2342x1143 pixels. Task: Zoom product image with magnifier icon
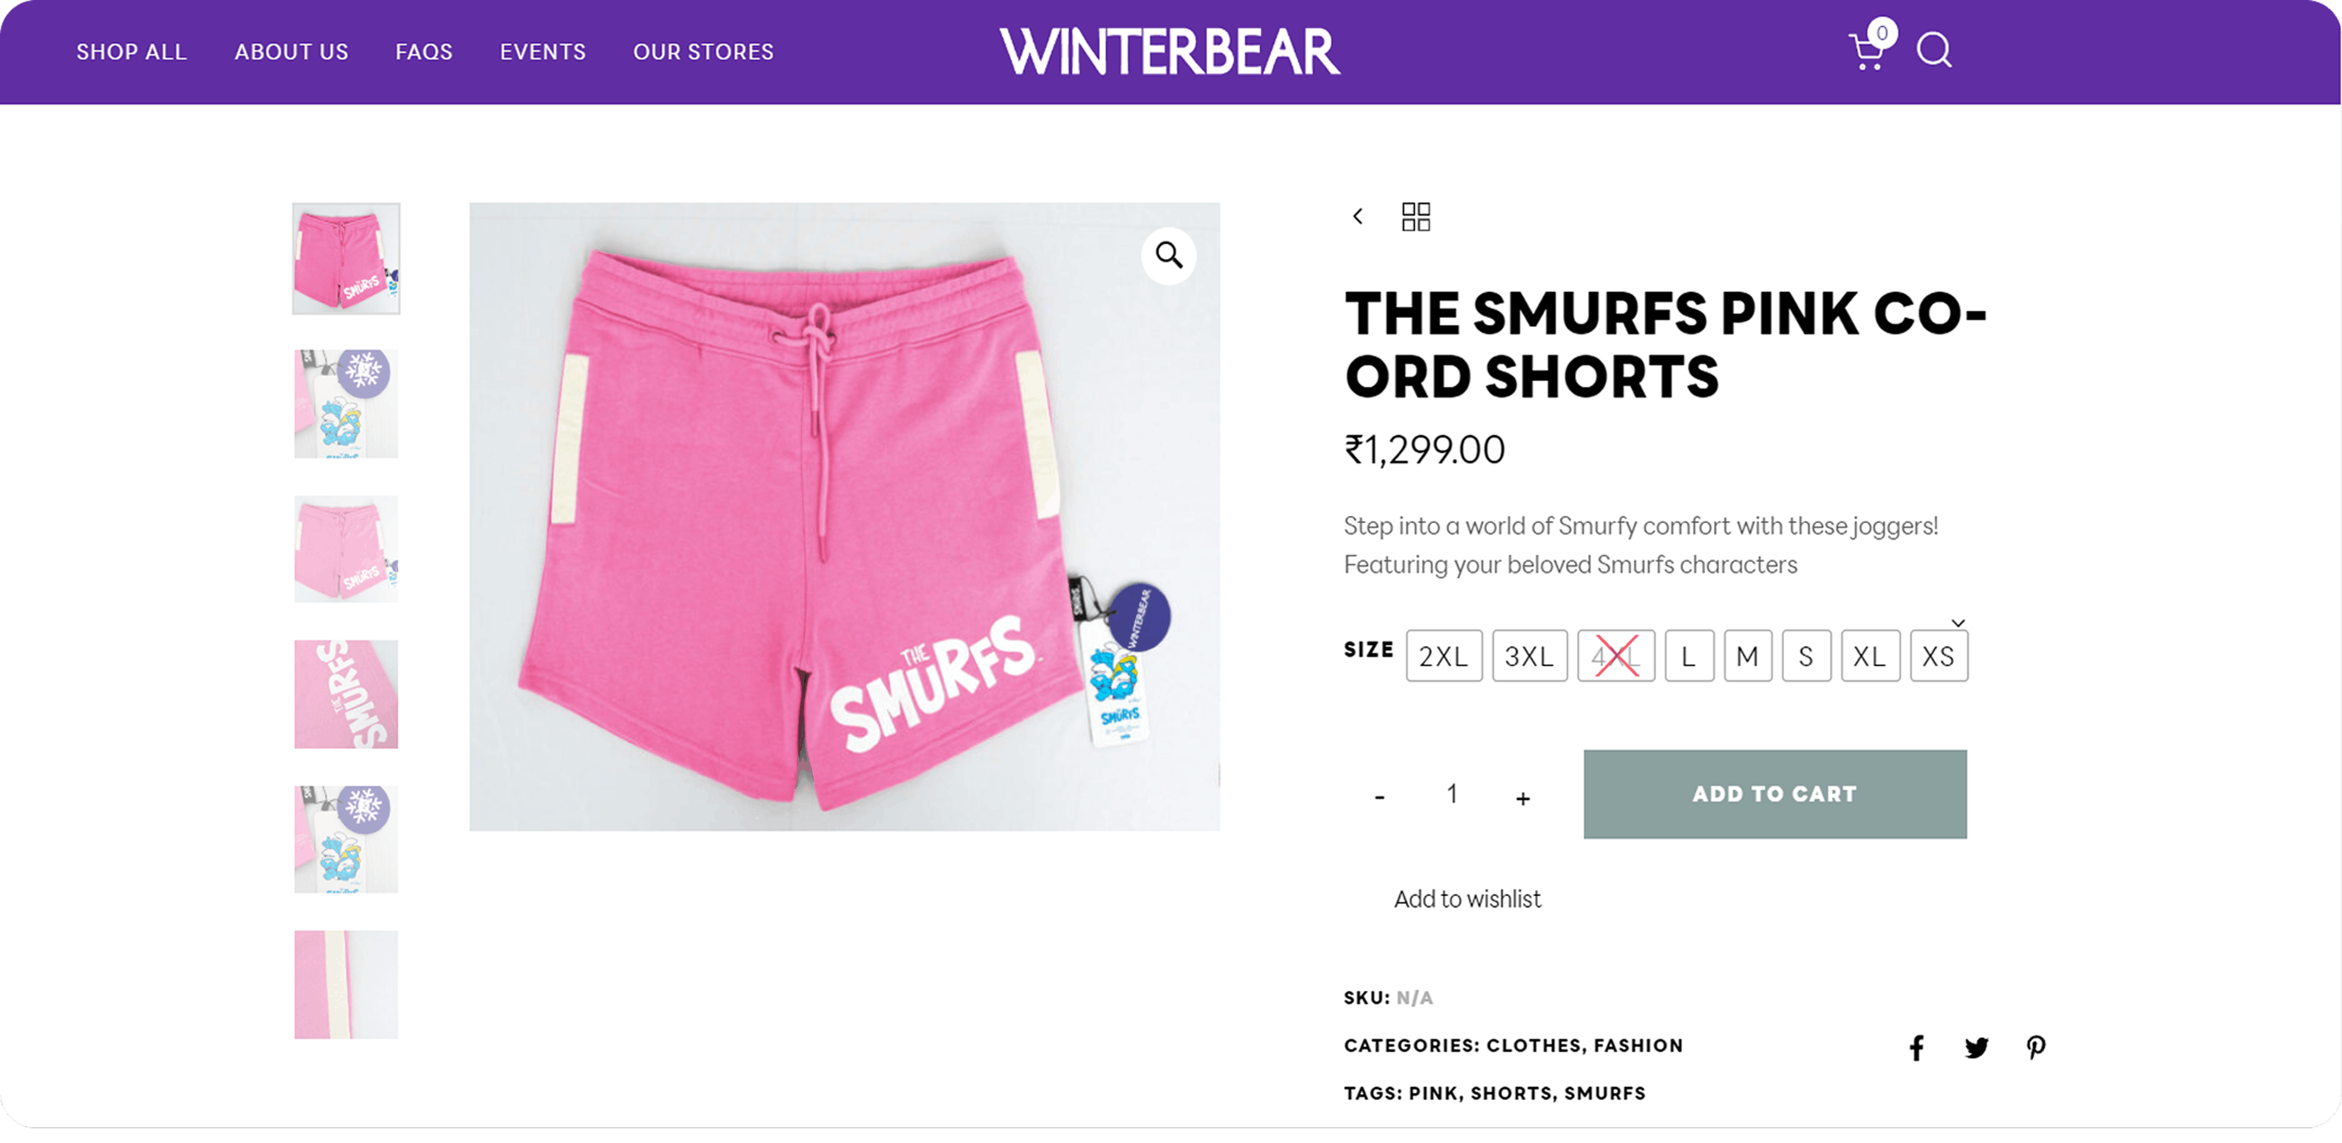coord(1168,255)
